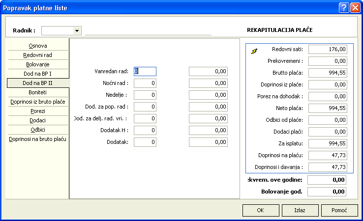Open help with the Pomoć button
The image size is (363, 221).
point(339,210)
